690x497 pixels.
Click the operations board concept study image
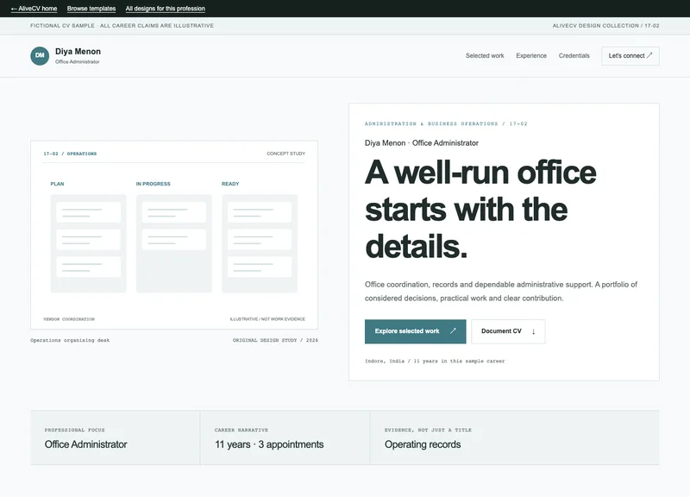pos(174,235)
